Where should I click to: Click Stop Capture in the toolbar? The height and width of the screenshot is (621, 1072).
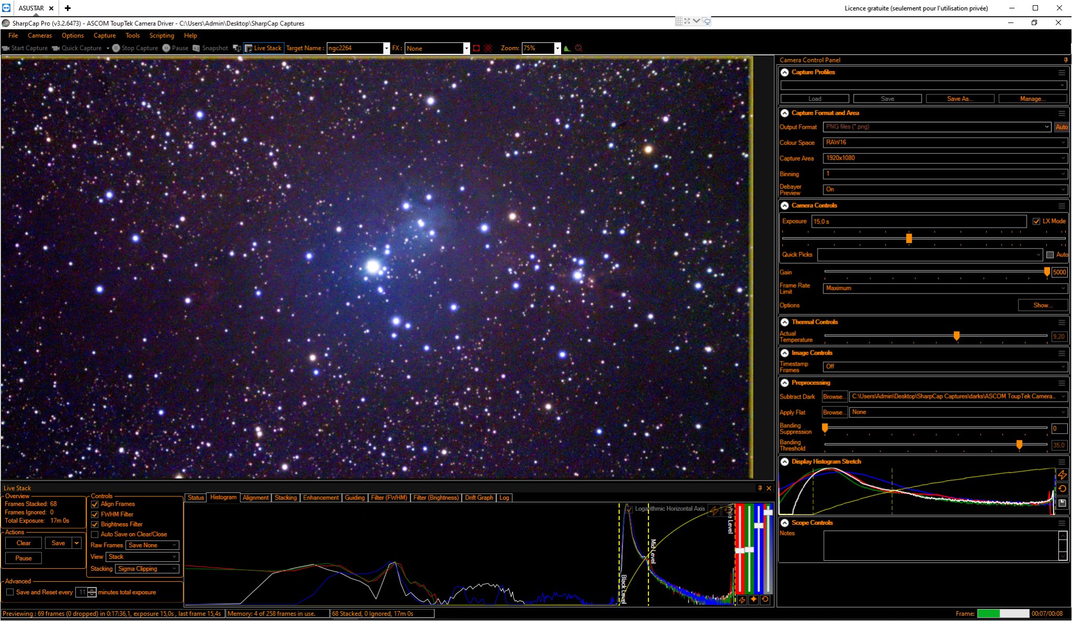click(x=135, y=48)
